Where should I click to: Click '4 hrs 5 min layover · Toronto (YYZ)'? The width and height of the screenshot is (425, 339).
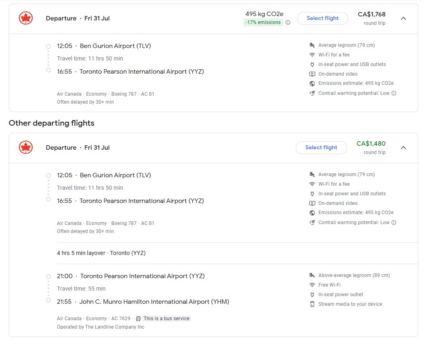101,253
